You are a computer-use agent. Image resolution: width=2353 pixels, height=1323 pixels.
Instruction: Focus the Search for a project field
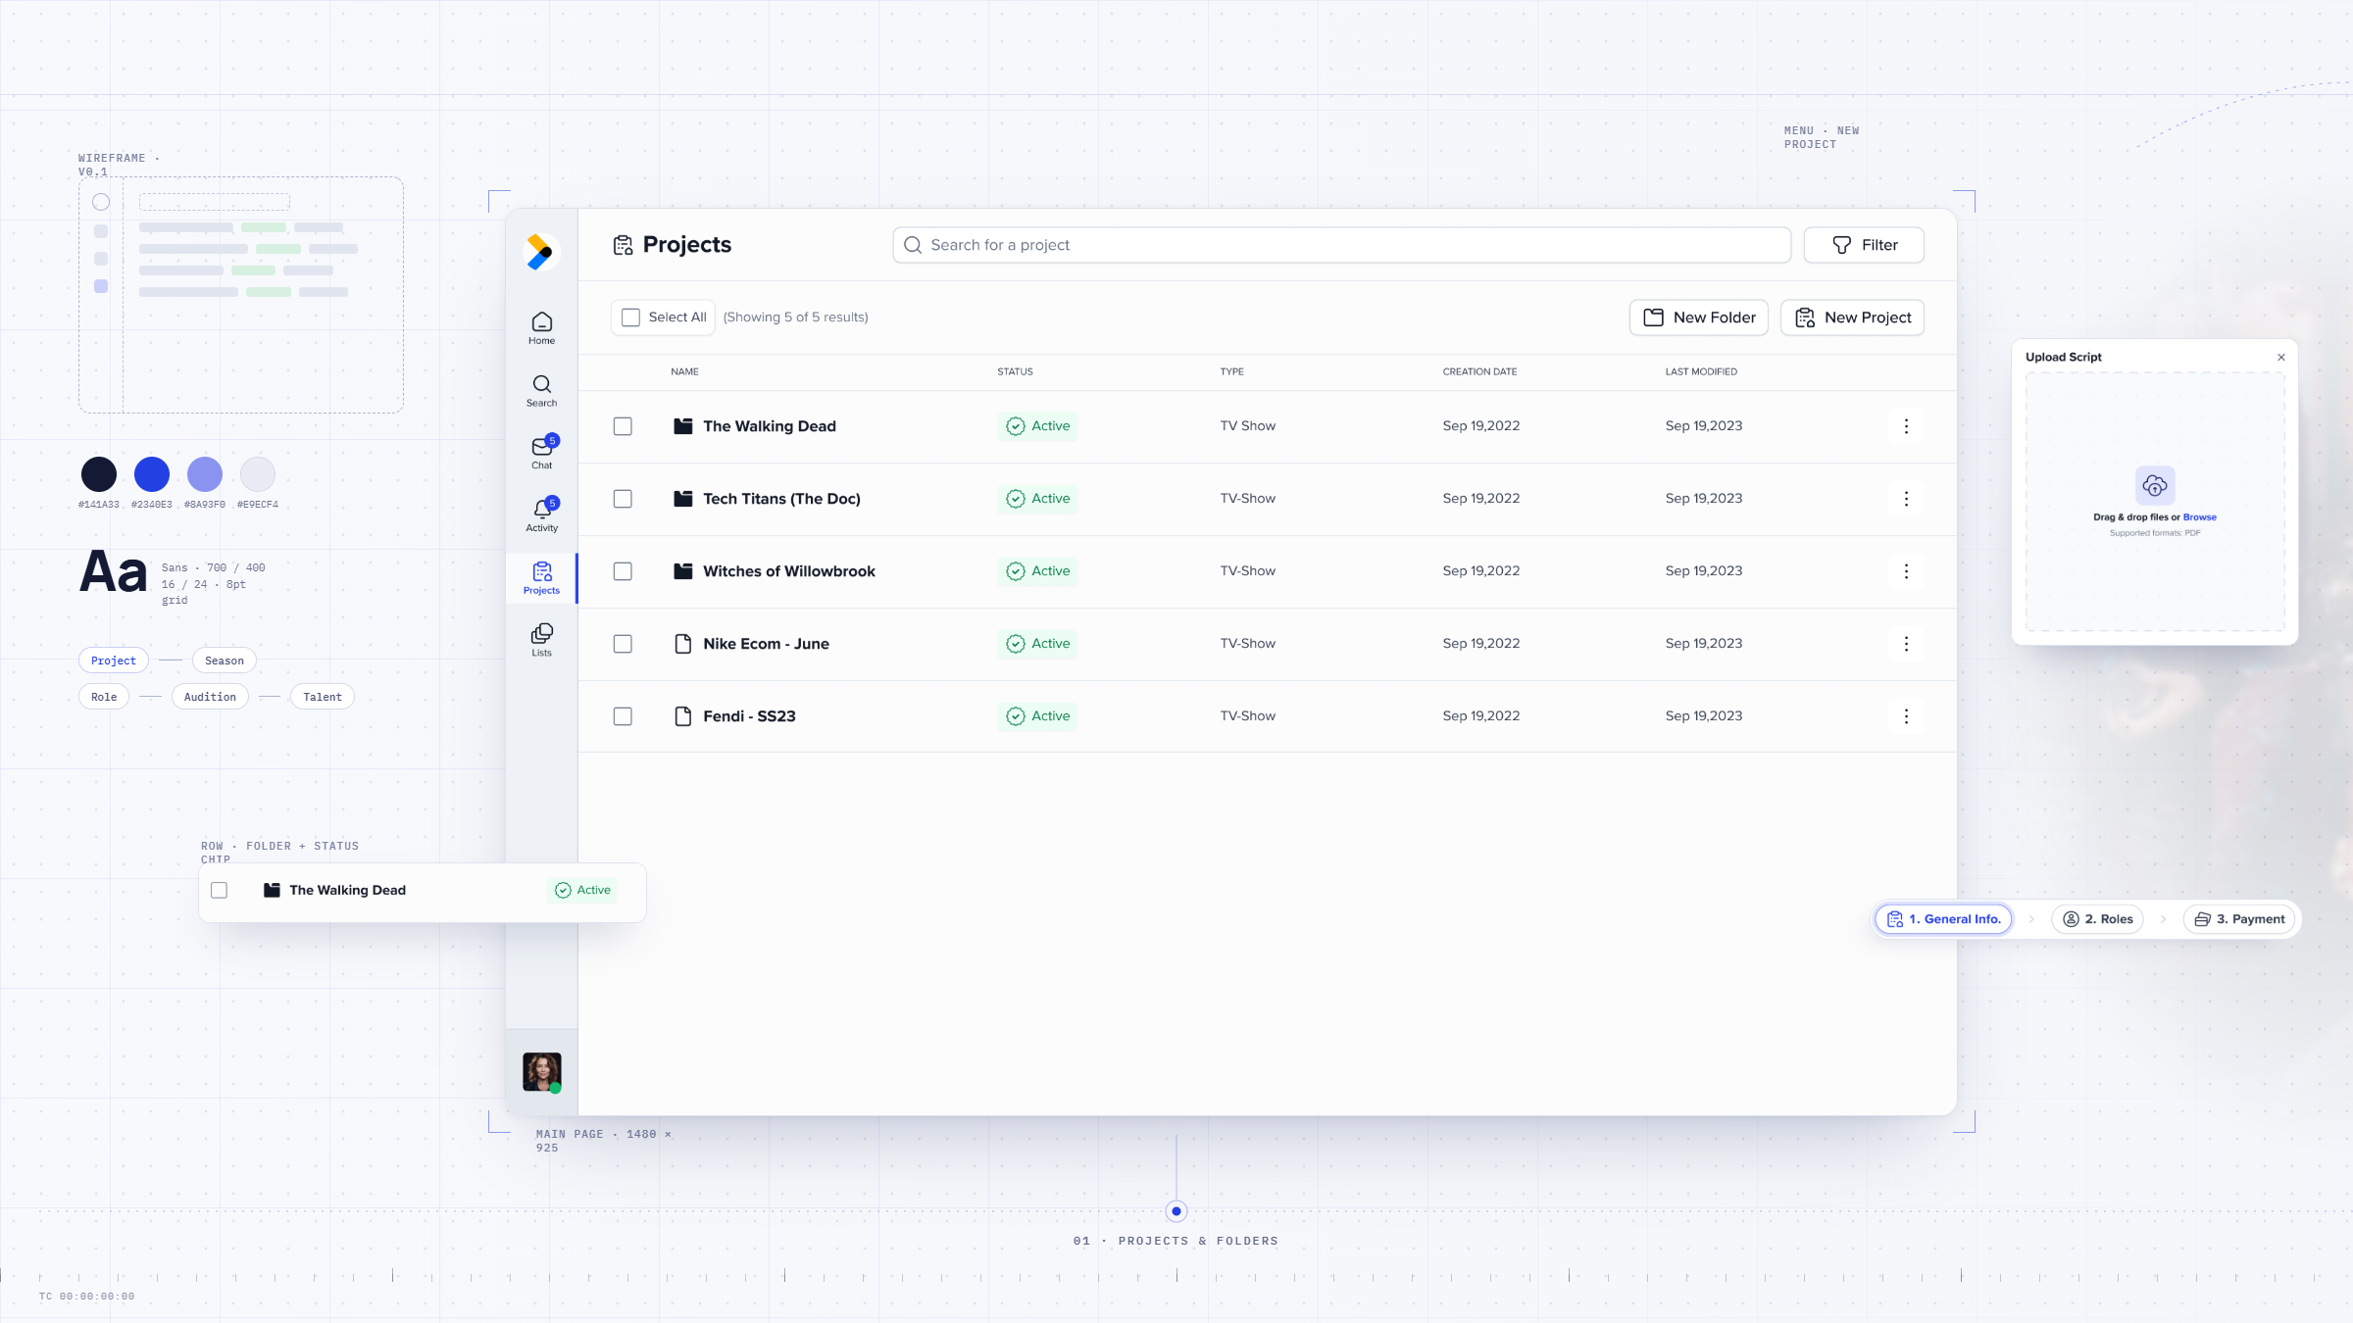[1341, 245]
